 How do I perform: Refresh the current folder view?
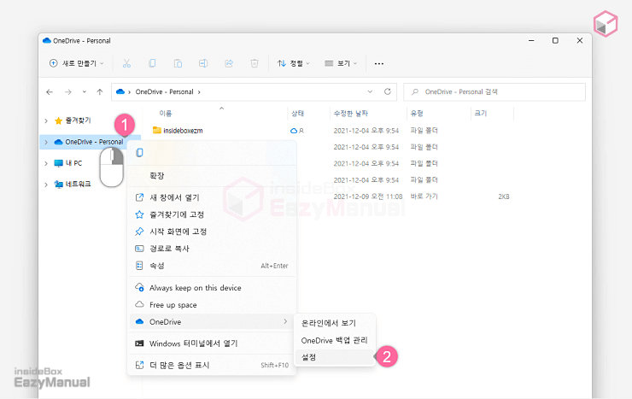(388, 91)
